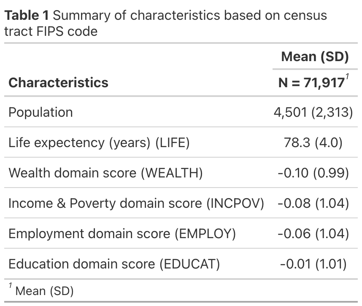Select the "Wealth domain score (WEALTH)" label
This screenshot has width=362, height=306.
click(x=105, y=173)
